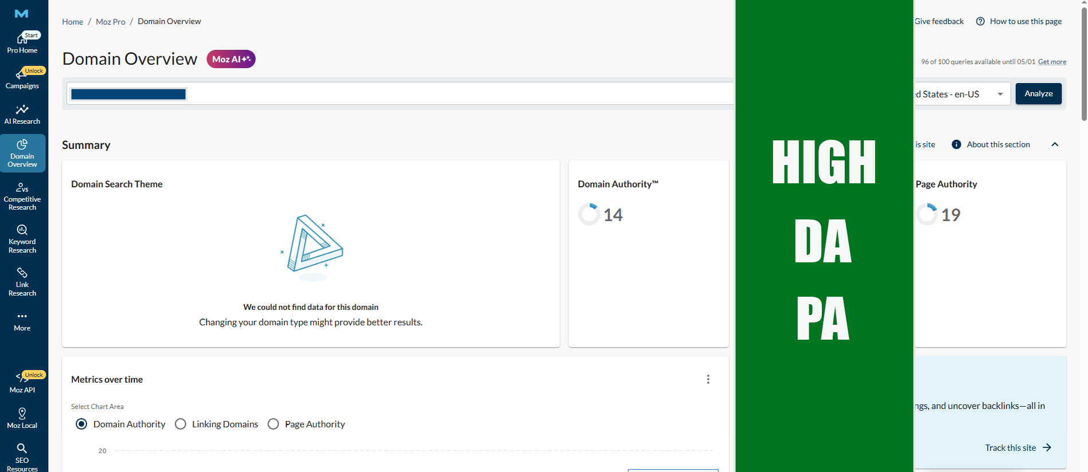Screen dimensions: 1088x472
Task: Click the Give feedback link
Action: tap(939, 21)
